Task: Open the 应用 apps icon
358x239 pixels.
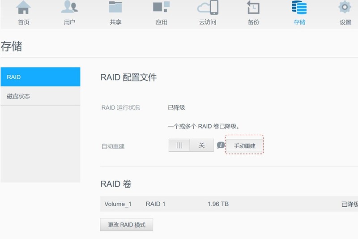Action: click(162, 7)
